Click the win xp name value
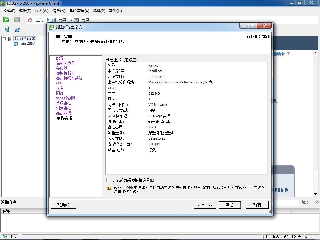 pos(153,65)
